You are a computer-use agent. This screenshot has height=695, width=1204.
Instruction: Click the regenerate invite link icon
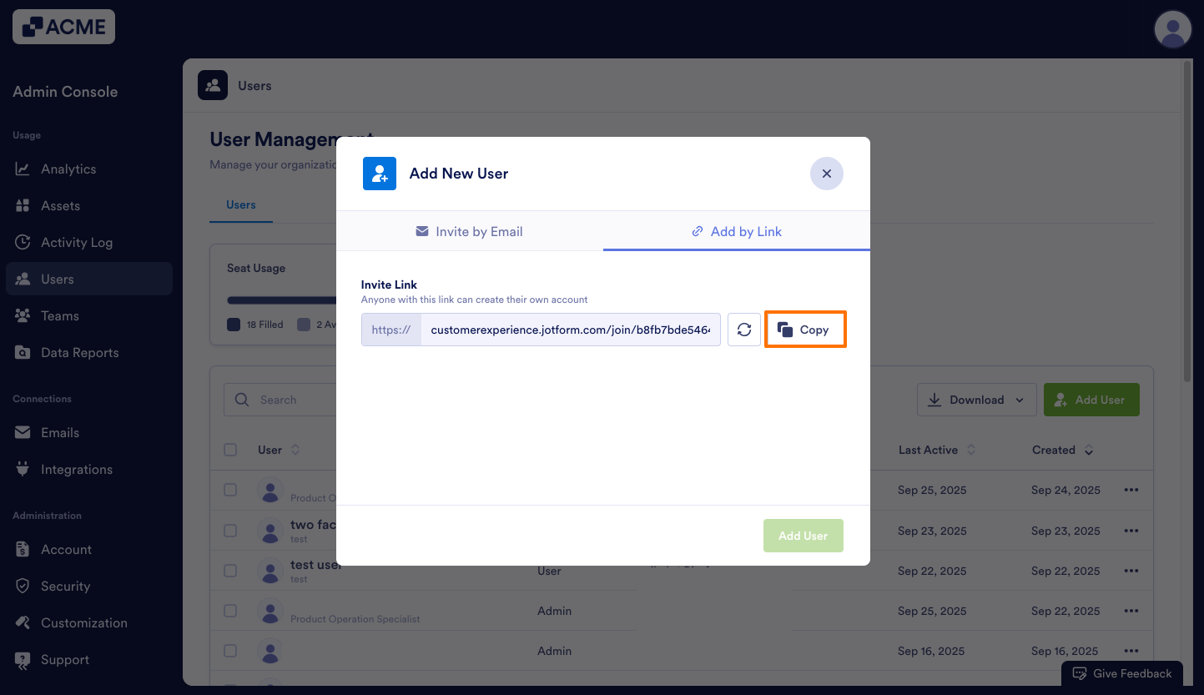[x=743, y=330]
